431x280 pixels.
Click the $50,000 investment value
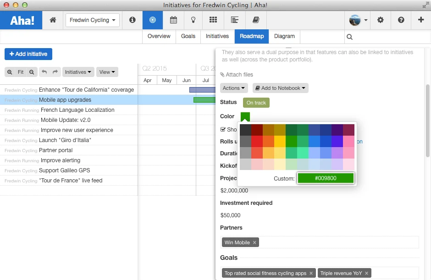tap(230, 215)
